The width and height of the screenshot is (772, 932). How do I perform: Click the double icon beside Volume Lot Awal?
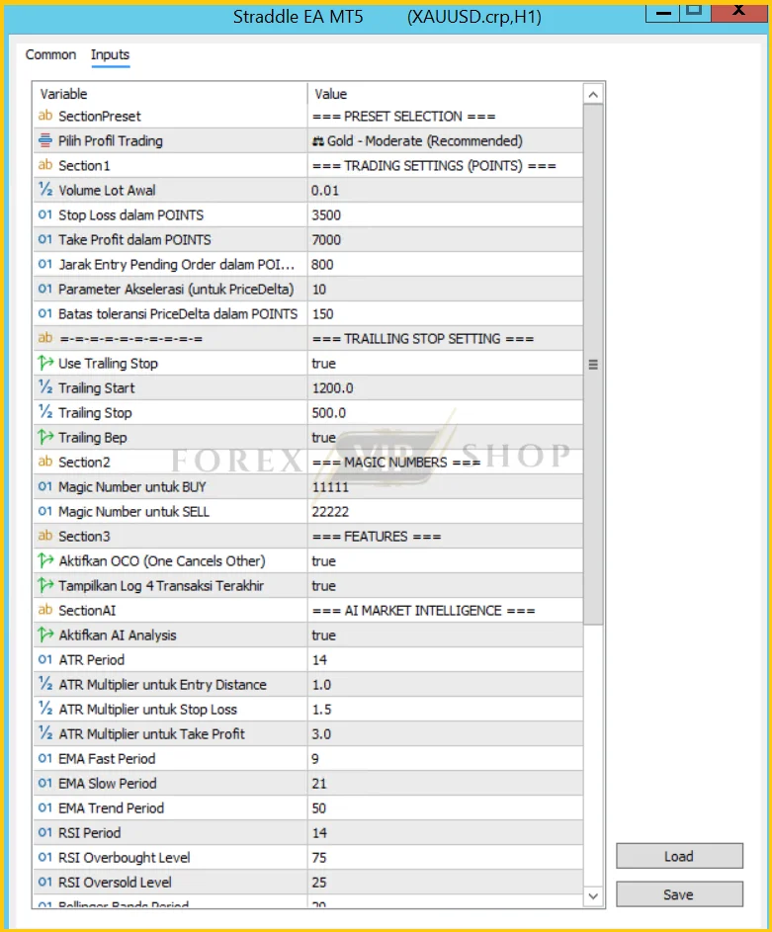(x=45, y=190)
